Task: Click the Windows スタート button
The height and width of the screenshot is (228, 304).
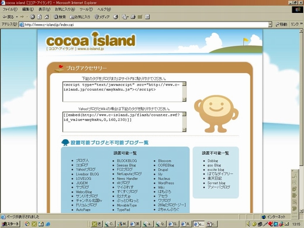Action: (x=10, y=224)
